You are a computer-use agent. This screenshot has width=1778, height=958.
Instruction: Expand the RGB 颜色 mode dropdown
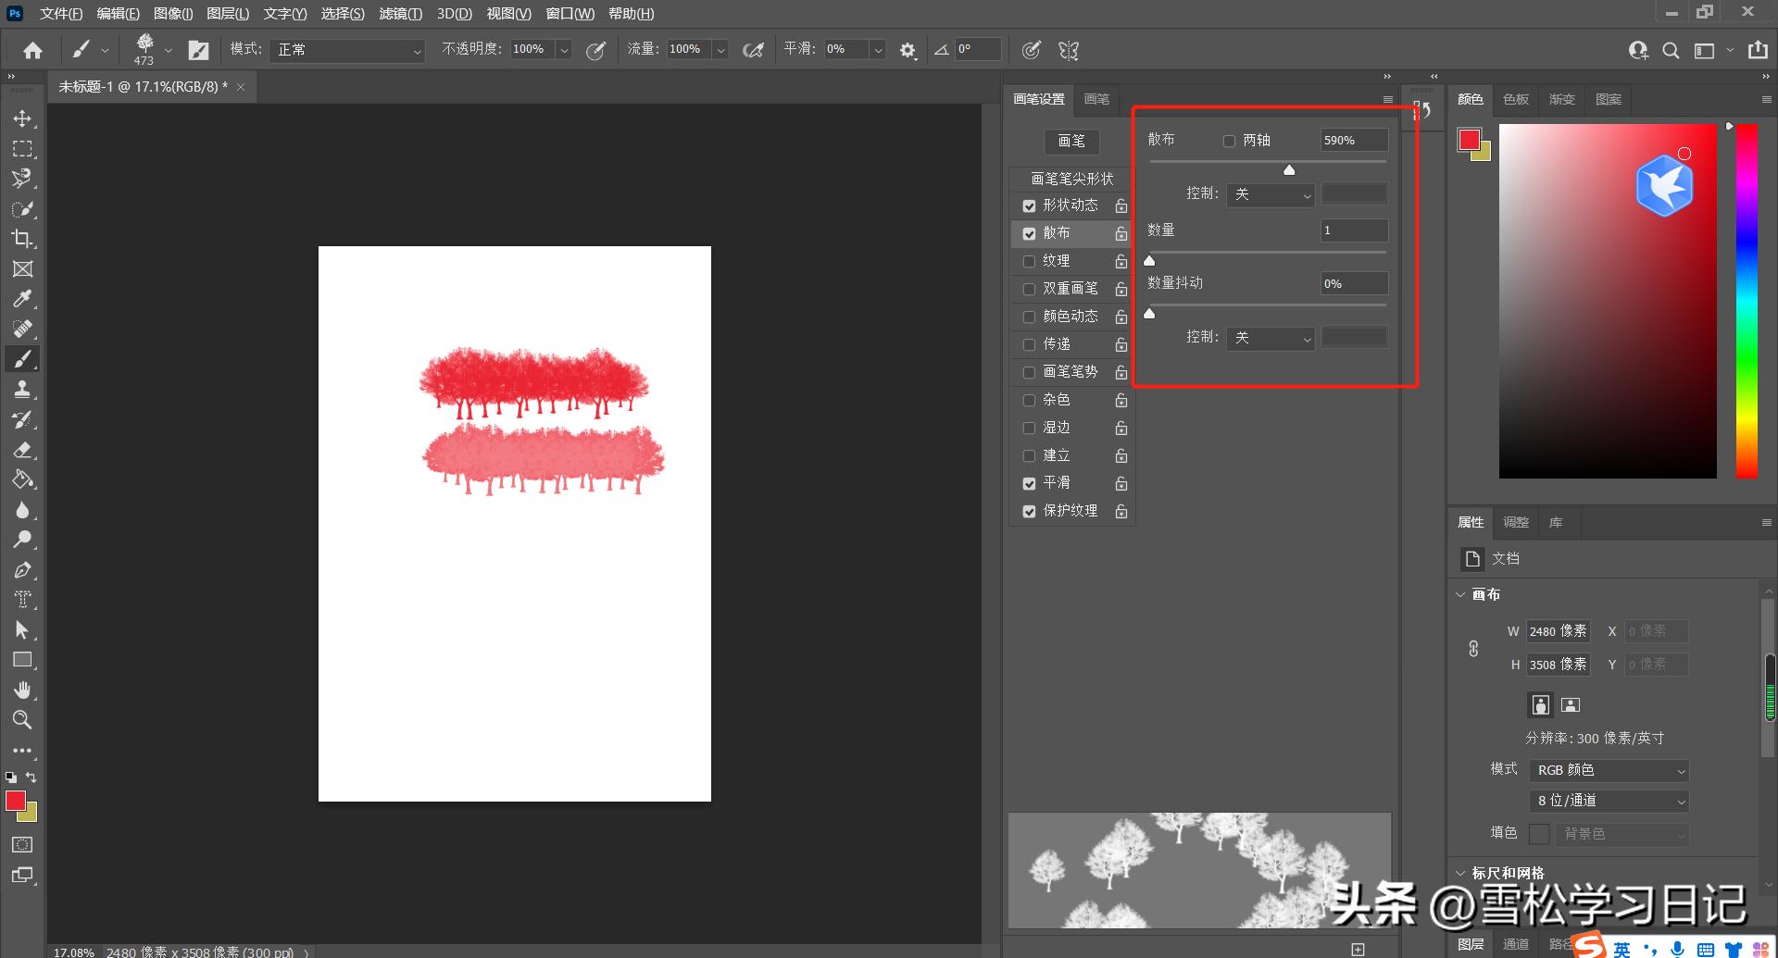(1609, 771)
